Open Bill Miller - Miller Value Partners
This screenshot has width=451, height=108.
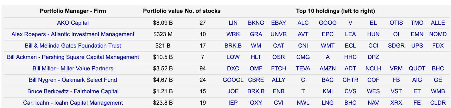pyautogui.click(x=73, y=69)
